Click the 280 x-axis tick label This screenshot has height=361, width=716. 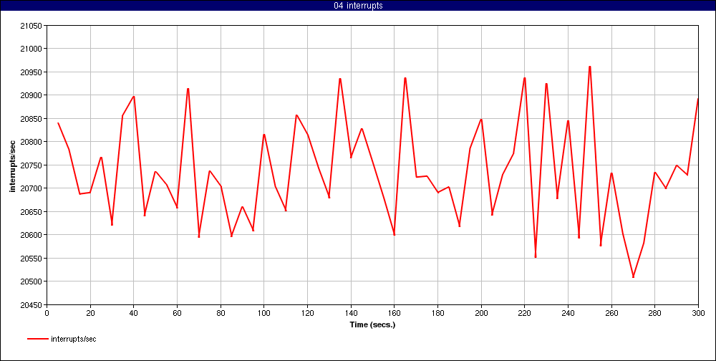(655, 314)
